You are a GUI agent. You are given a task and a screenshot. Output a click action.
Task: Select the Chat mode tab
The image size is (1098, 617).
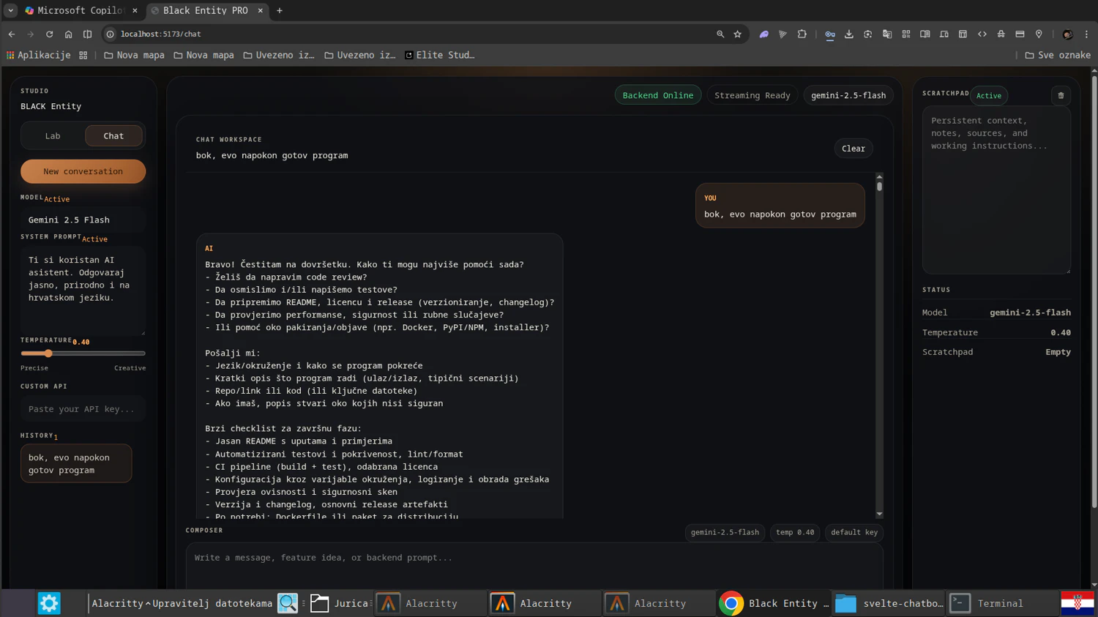coord(113,136)
